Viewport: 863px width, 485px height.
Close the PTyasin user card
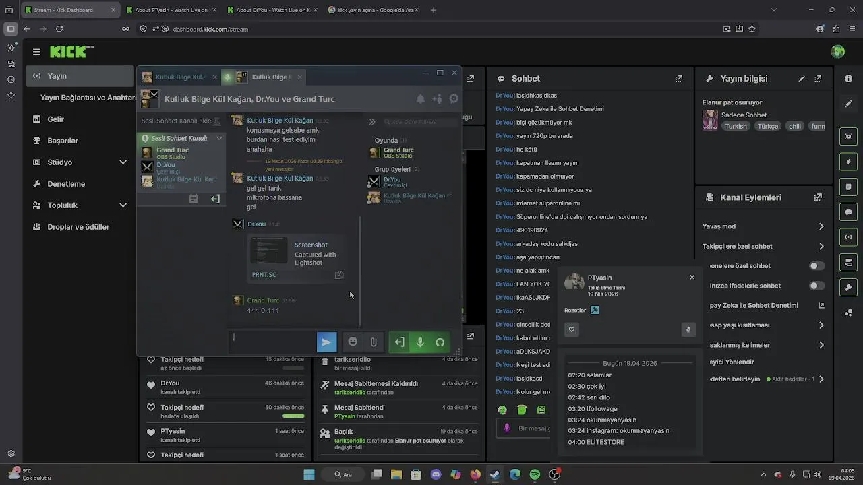(x=692, y=277)
